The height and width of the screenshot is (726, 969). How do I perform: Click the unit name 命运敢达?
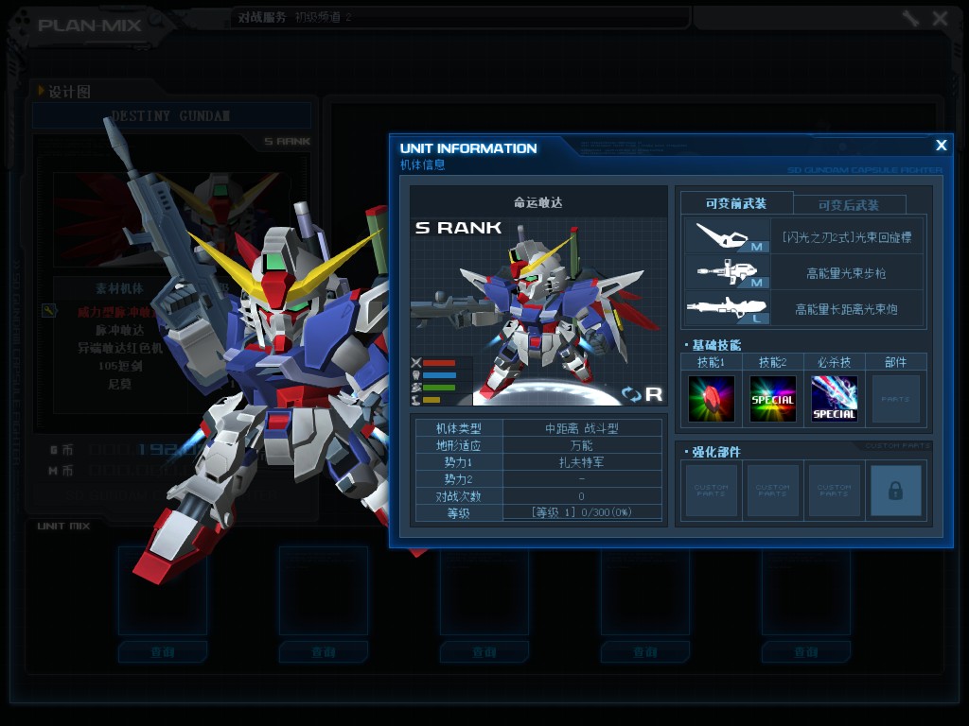coord(538,202)
